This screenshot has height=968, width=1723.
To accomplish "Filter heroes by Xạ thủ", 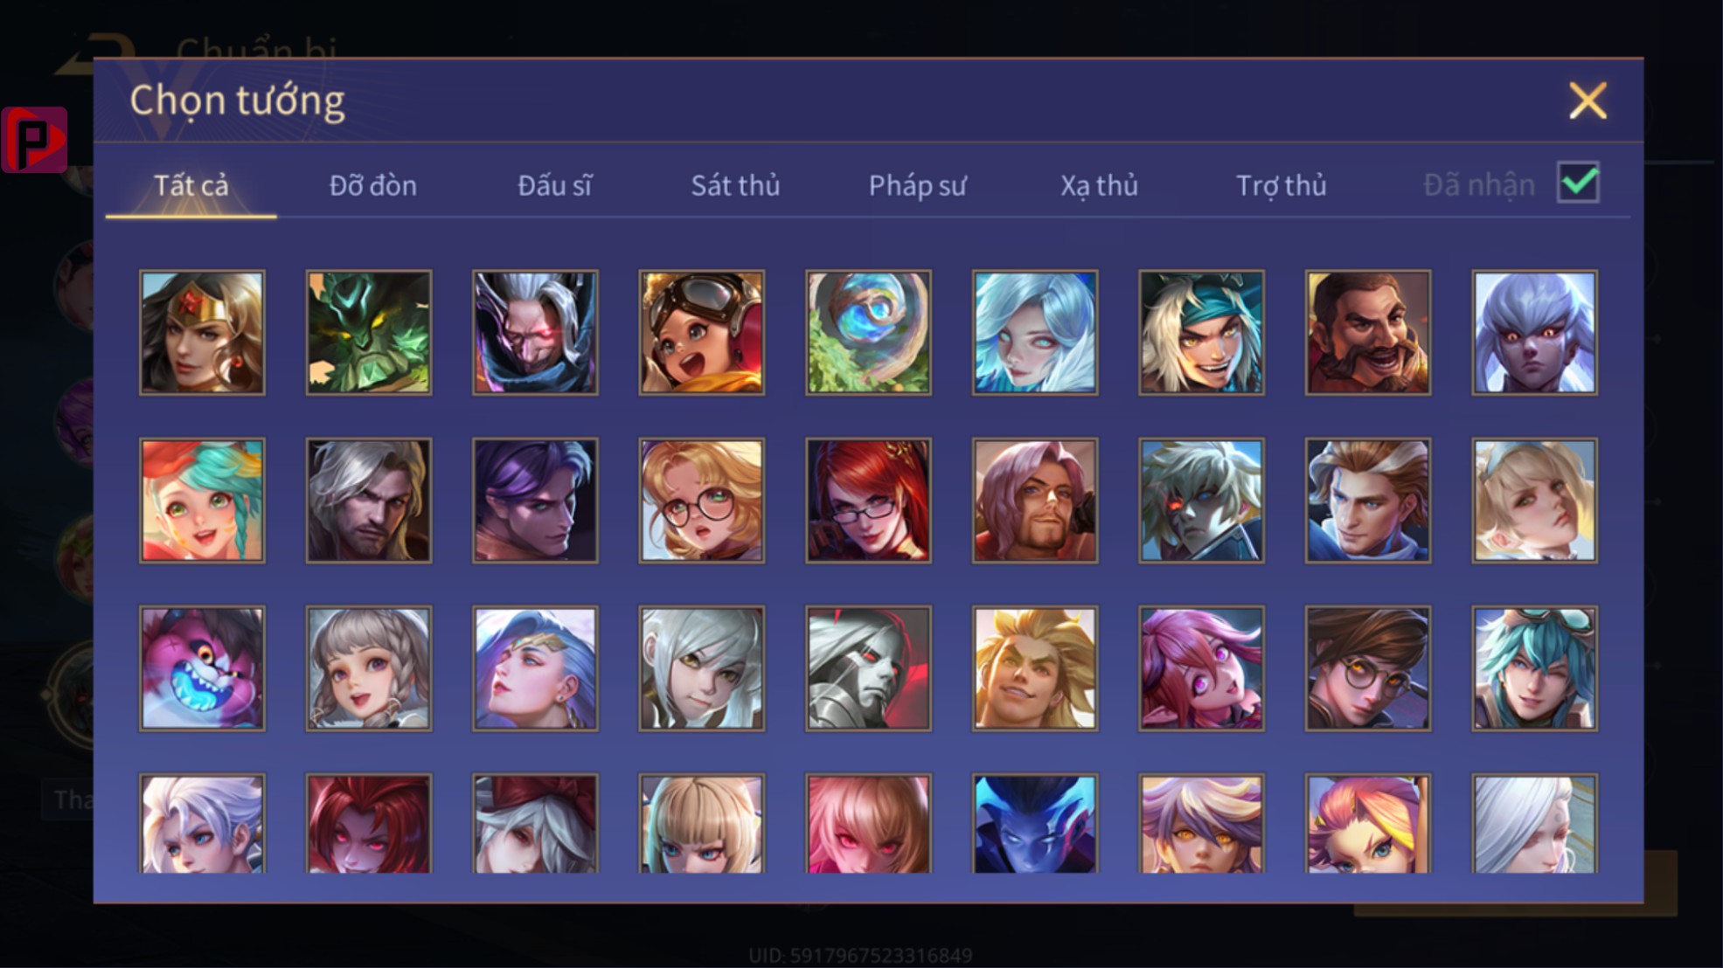I will pos(1099,185).
